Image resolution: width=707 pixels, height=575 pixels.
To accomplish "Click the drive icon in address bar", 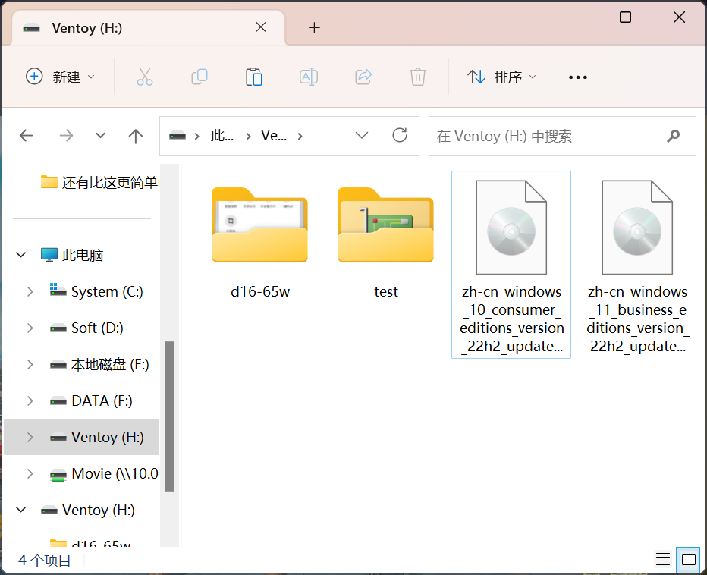I will coord(178,136).
